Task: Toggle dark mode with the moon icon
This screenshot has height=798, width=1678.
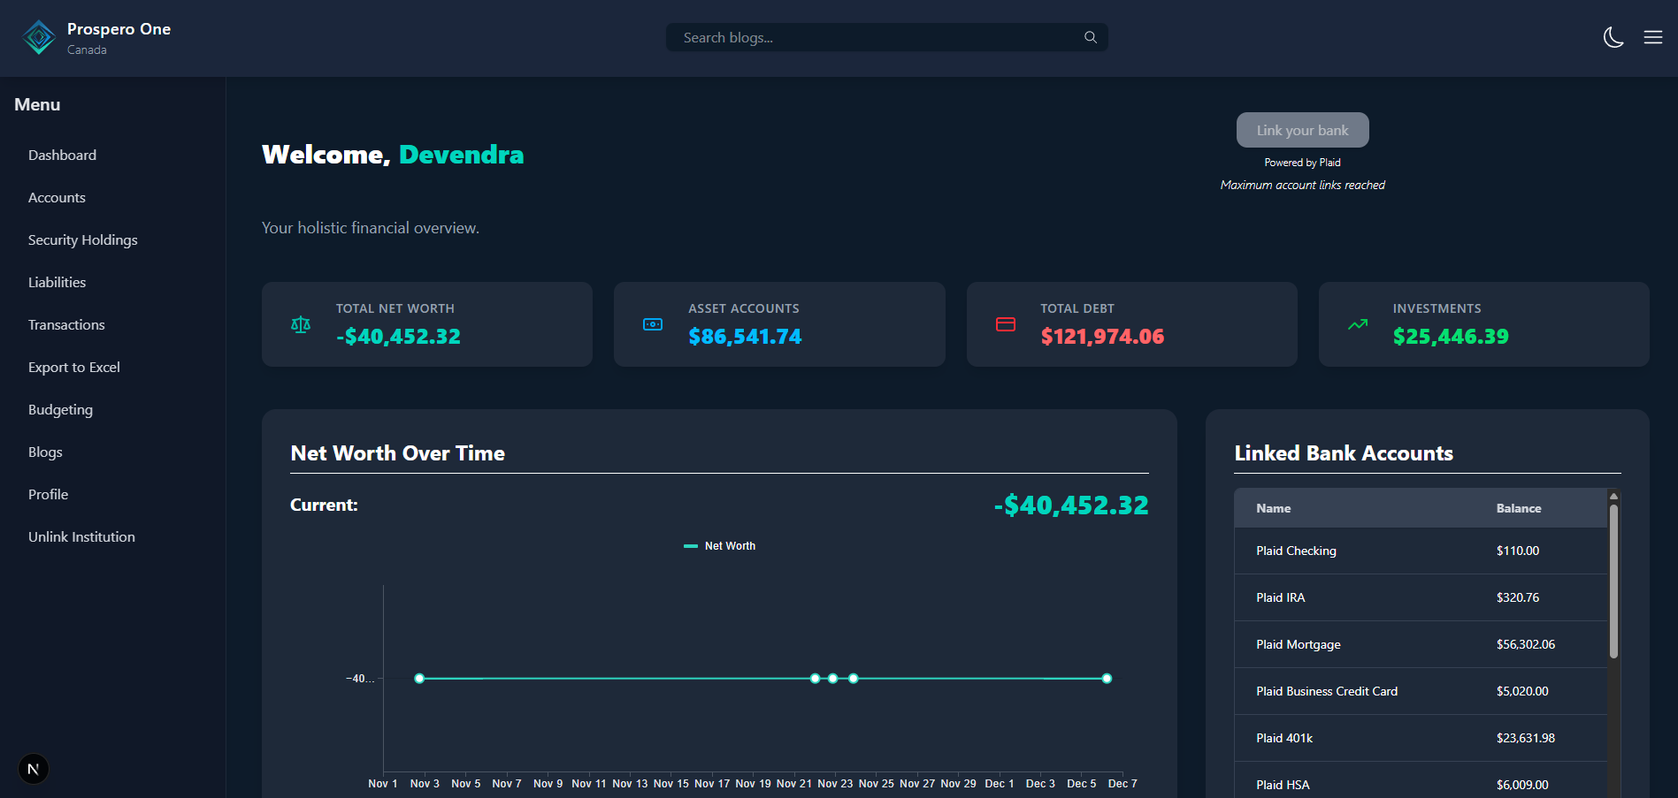Action: coord(1613,37)
